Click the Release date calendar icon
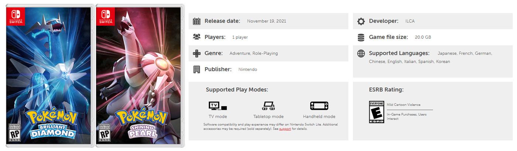This screenshot has width=517, height=151. 197,21
